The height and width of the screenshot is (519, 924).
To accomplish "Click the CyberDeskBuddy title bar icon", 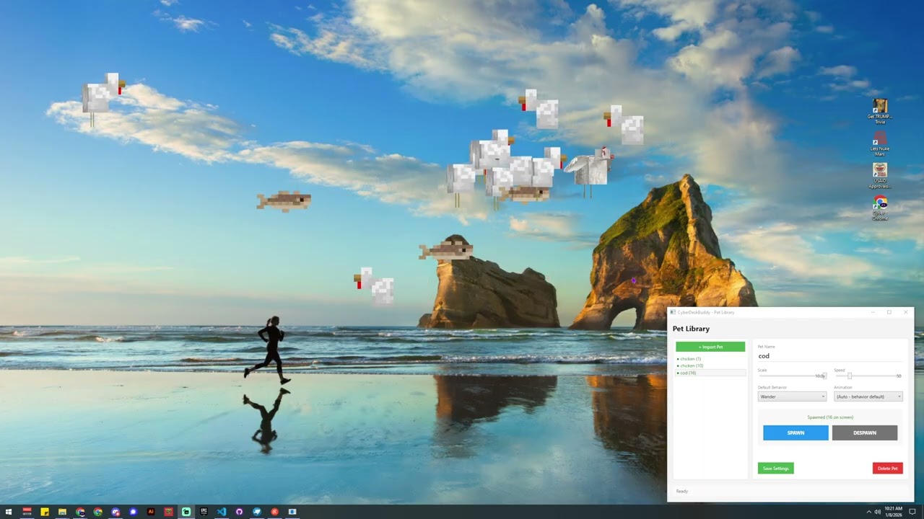I will 673,312.
